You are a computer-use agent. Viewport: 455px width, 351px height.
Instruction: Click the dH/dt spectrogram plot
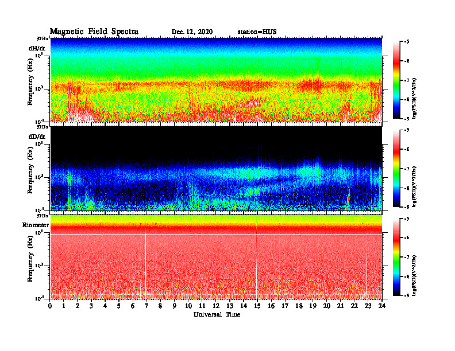pyautogui.click(x=216, y=80)
